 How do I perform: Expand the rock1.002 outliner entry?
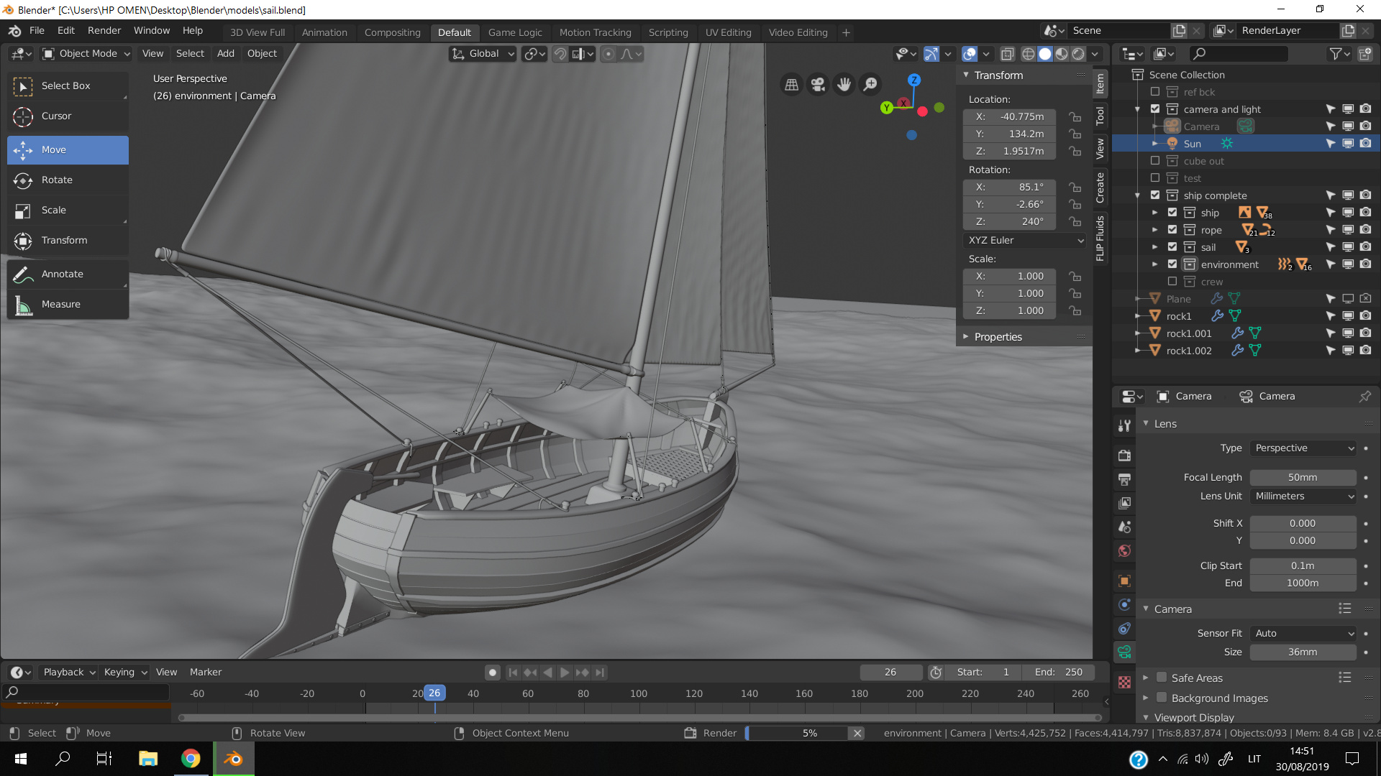click(x=1138, y=350)
